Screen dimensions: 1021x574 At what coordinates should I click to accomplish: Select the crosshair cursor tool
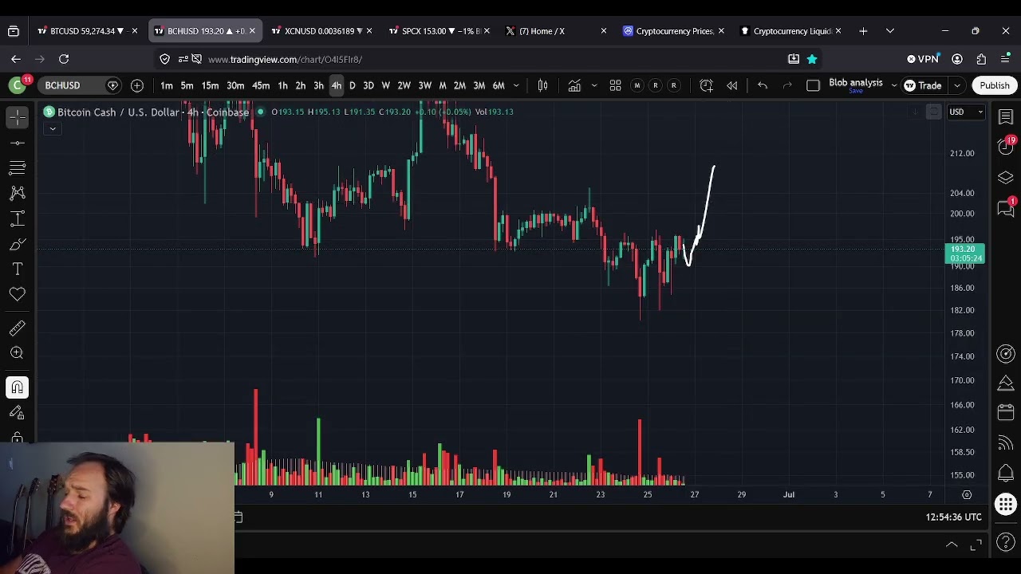18,117
